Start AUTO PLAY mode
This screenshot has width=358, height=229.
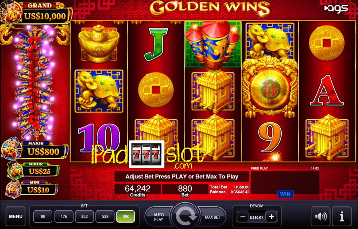(158, 217)
